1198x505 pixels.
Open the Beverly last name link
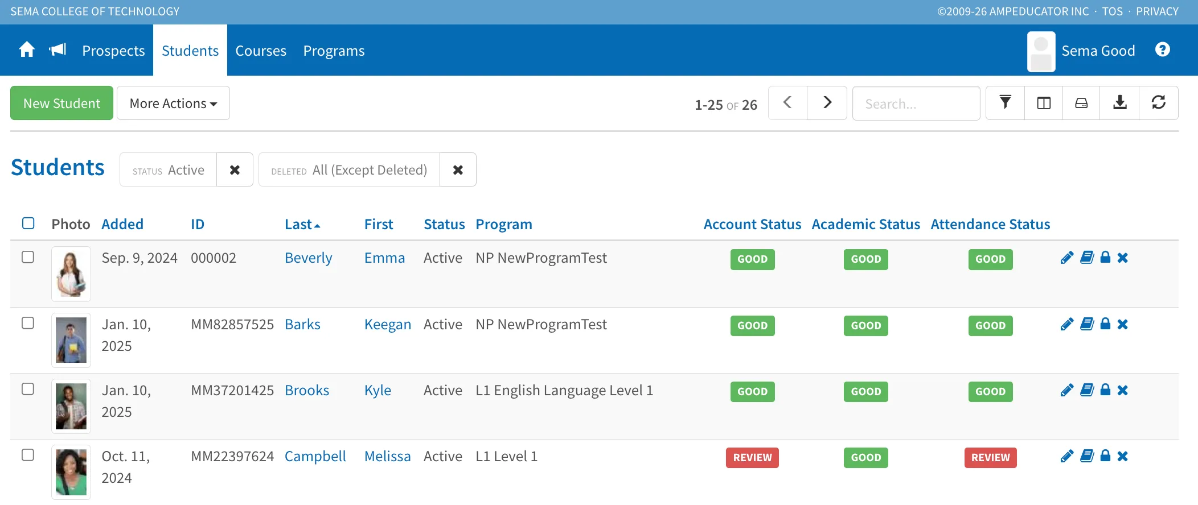coord(308,258)
